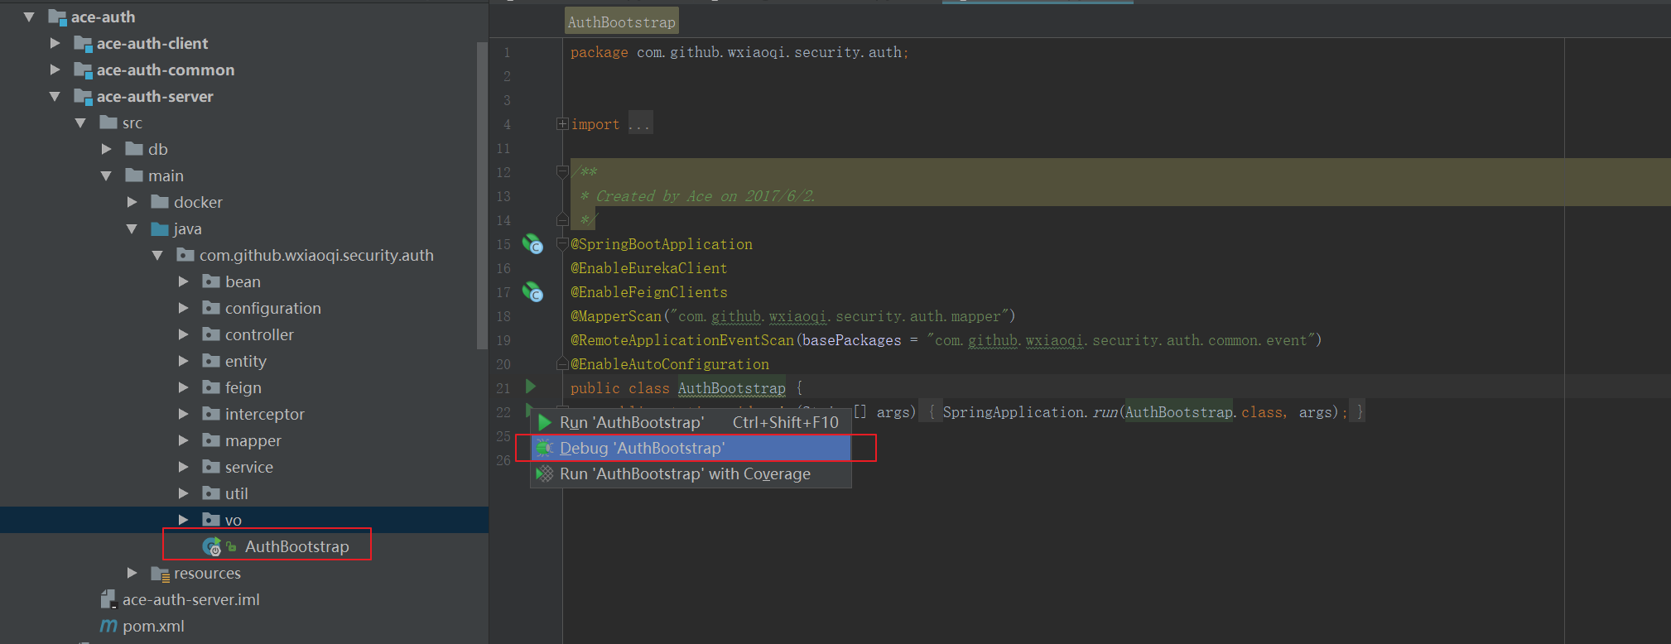This screenshot has width=1671, height=644.
Task: Click the feign package icon
Action: [x=210, y=387]
